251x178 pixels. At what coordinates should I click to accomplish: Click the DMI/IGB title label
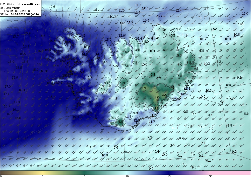coord(7,4)
